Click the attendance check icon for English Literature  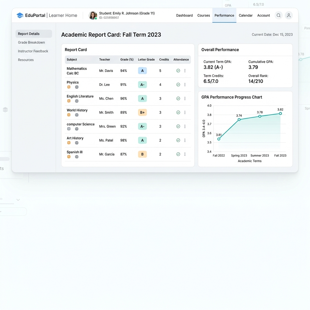pos(178,98)
